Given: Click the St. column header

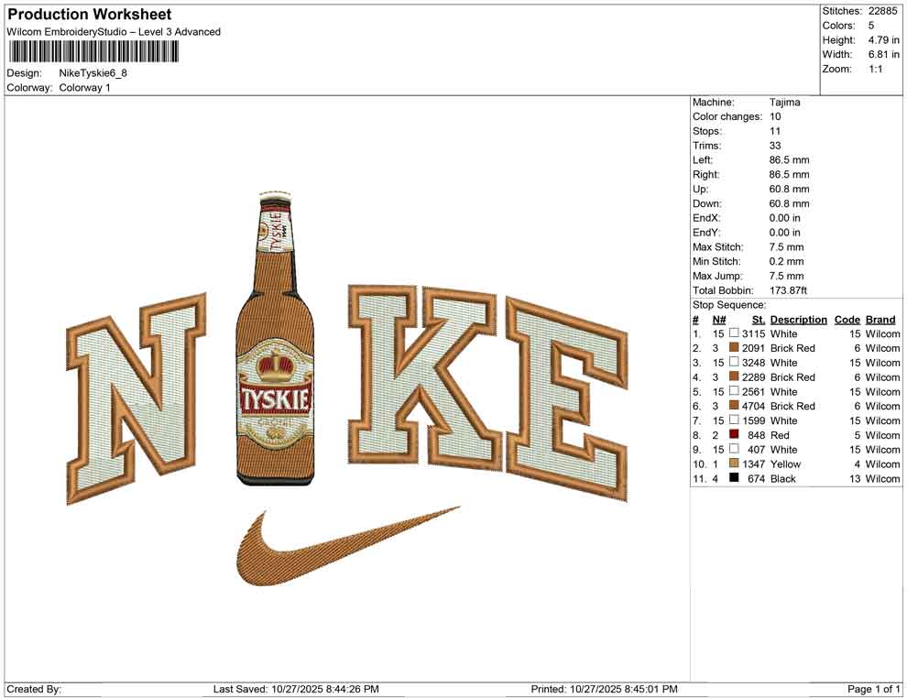Looking at the screenshot, I should point(759,320).
